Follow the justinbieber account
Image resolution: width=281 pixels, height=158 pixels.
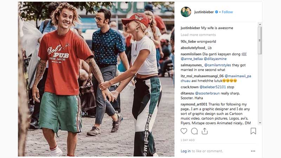pos(227,12)
